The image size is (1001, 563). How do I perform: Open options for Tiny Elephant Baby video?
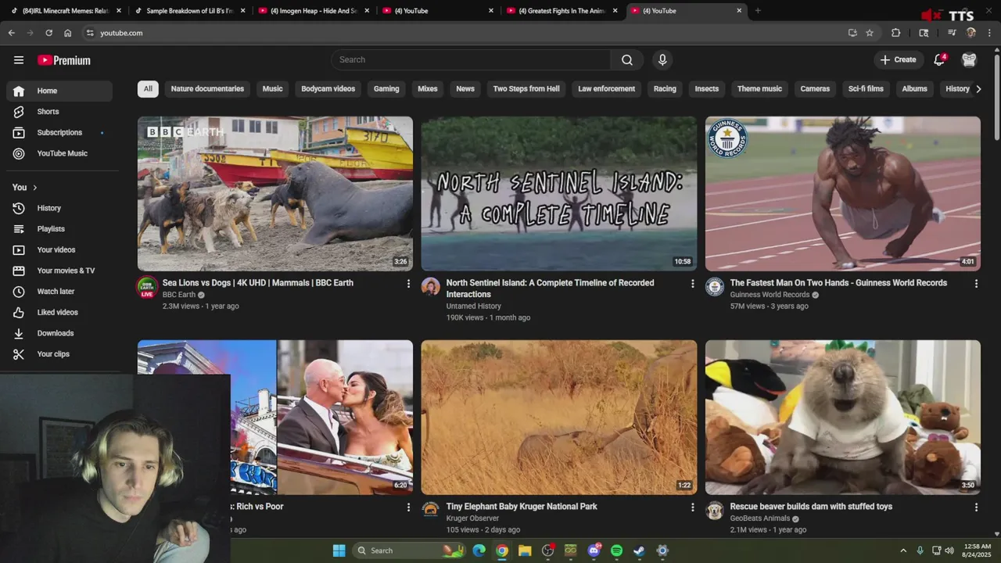pyautogui.click(x=692, y=507)
